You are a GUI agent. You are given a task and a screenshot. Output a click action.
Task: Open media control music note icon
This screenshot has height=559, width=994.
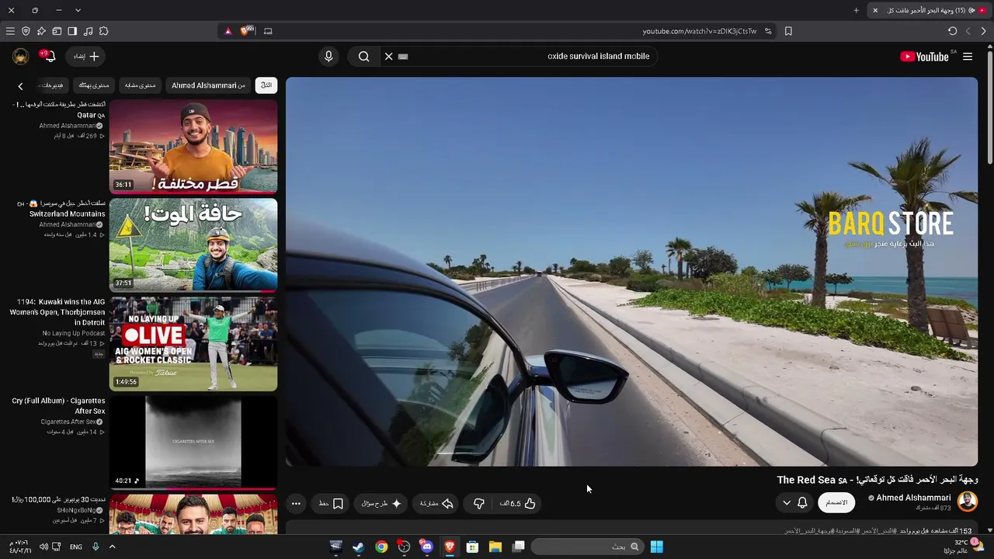click(88, 31)
